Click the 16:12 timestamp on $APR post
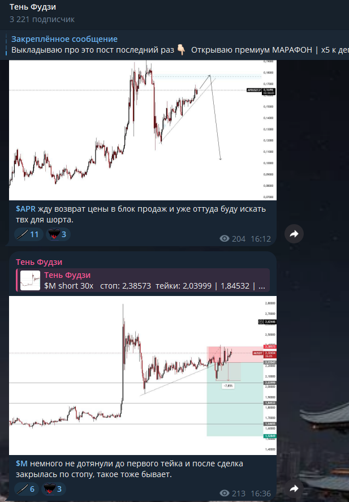The image size is (349, 502). coord(261,239)
